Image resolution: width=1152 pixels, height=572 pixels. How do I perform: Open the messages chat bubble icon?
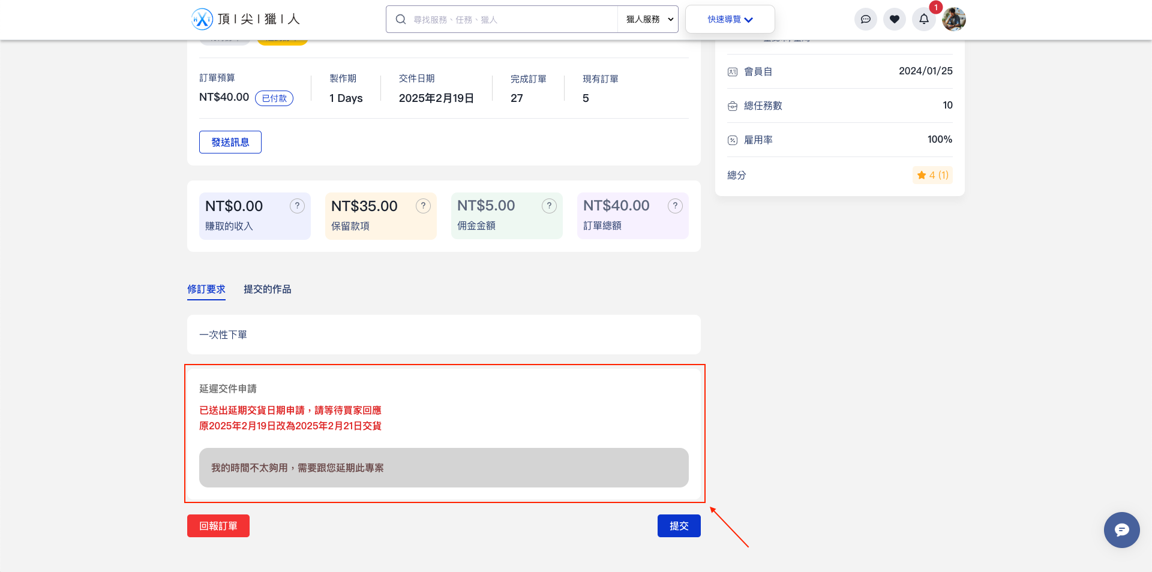click(x=865, y=19)
